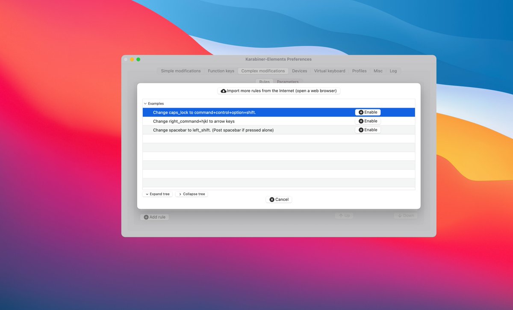Screen dimensions: 513x310
Task: Select the Rules sub-tab
Action: pos(264,81)
